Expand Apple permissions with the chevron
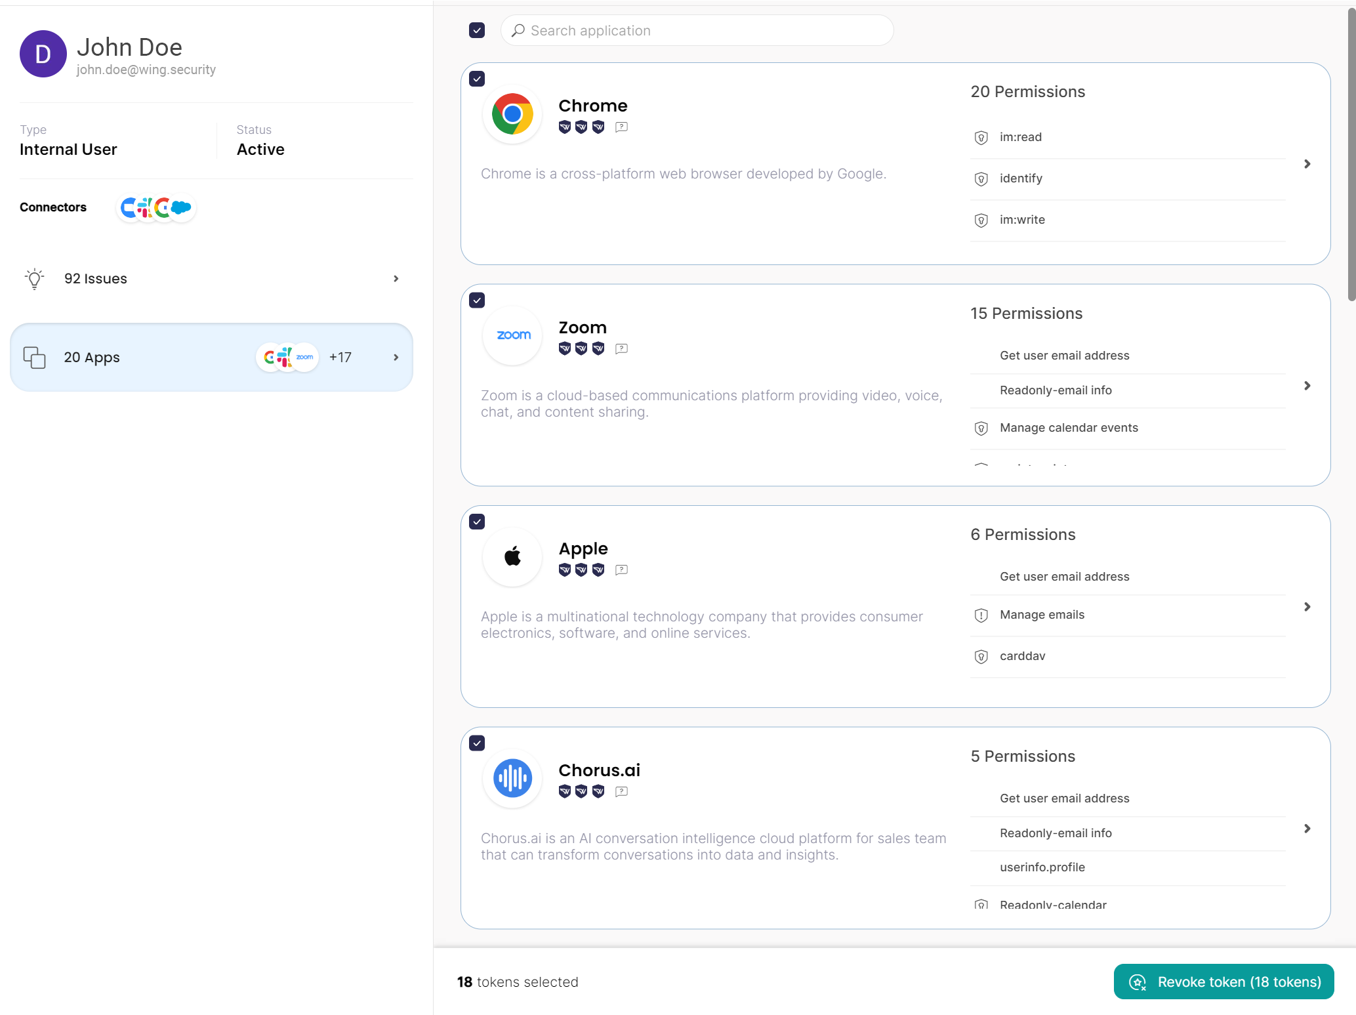The image size is (1356, 1015). [x=1307, y=607]
